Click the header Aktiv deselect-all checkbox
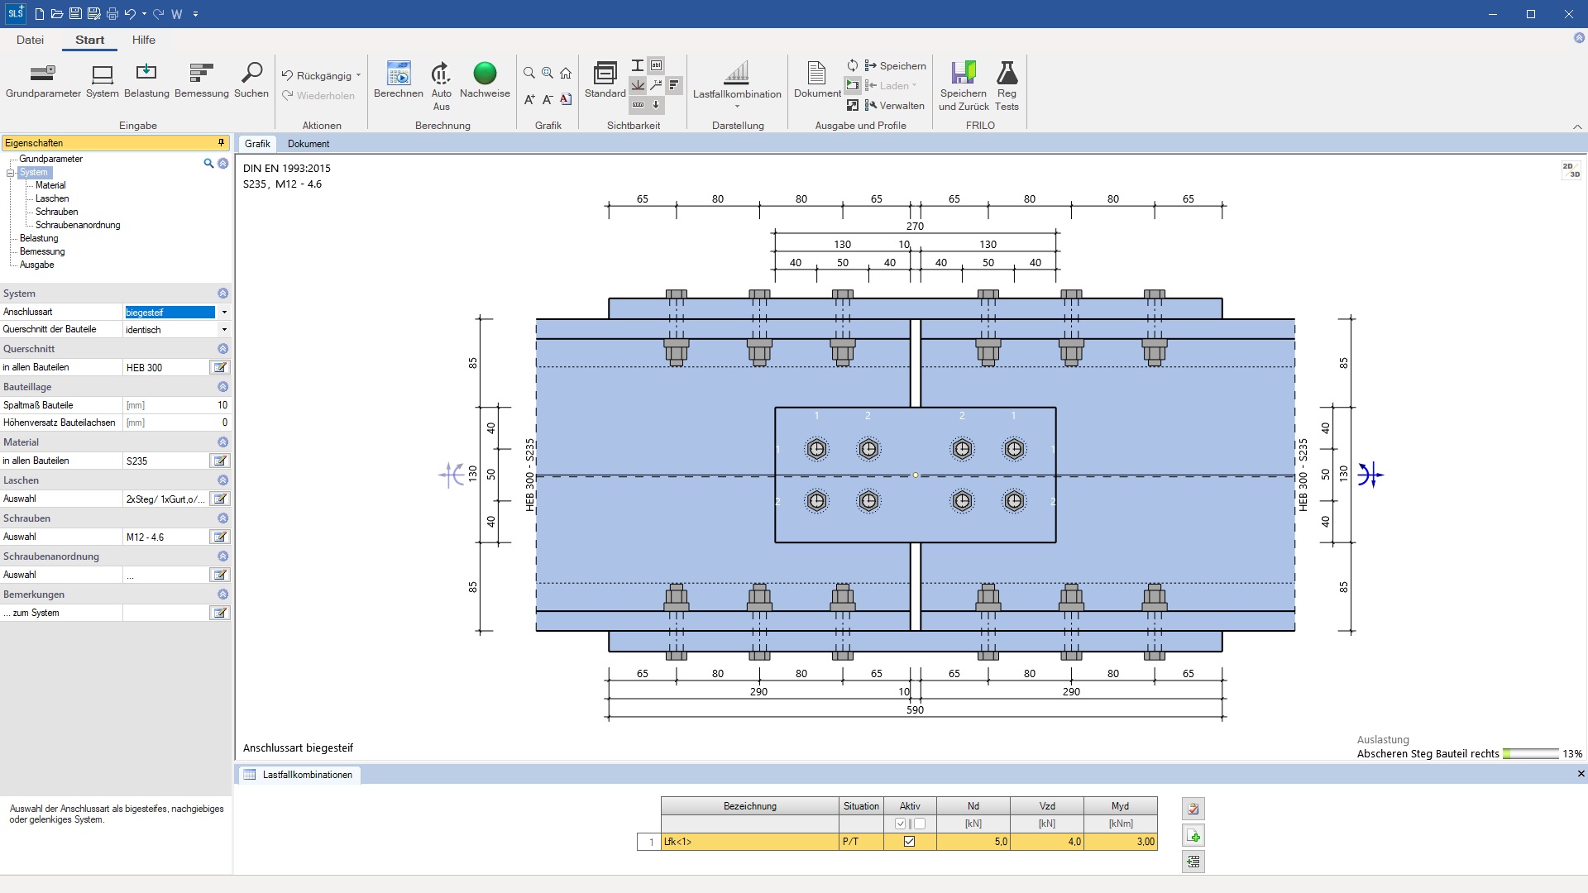This screenshot has height=893, width=1588. 920,824
